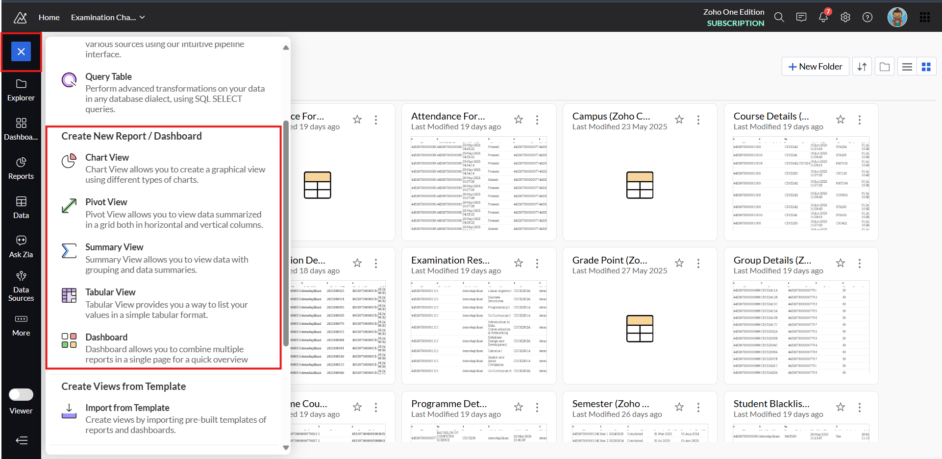Star the Programme Det... table
Viewport: 942px width, 459px height.
point(519,407)
